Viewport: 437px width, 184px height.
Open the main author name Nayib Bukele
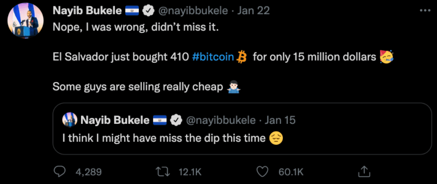tap(87, 11)
